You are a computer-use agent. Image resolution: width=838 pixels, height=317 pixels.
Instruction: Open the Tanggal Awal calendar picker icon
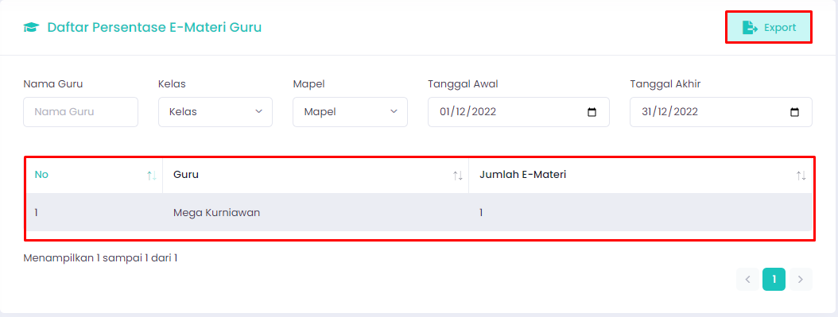592,112
